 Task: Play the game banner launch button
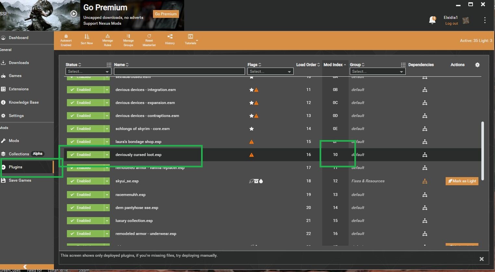[x=74, y=14]
